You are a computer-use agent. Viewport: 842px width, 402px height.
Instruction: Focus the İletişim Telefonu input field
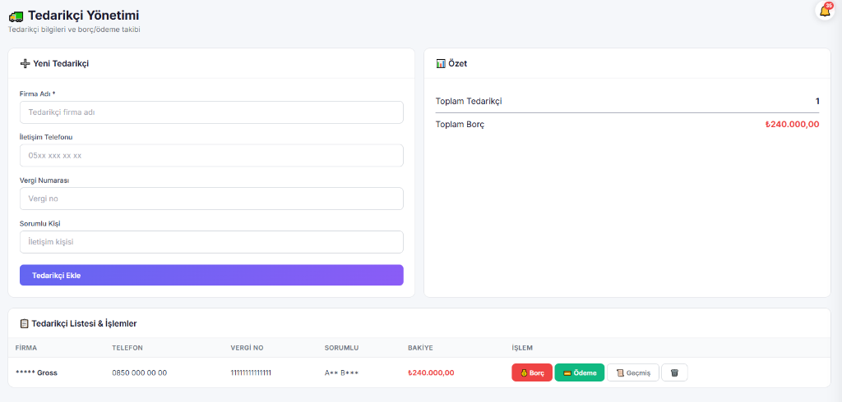[211, 155]
